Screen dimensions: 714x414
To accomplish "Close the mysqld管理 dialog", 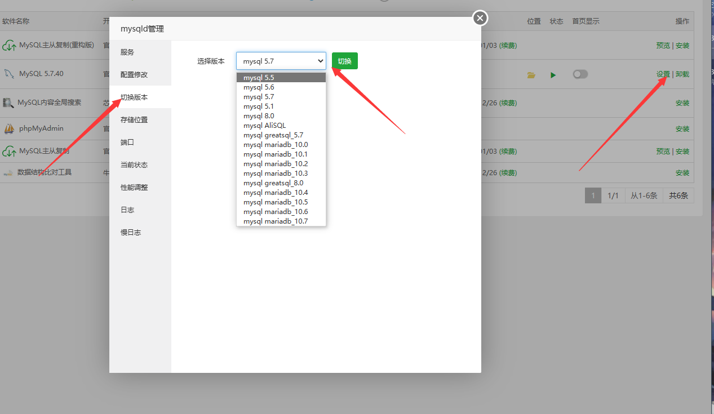I will pyautogui.click(x=480, y=19).
